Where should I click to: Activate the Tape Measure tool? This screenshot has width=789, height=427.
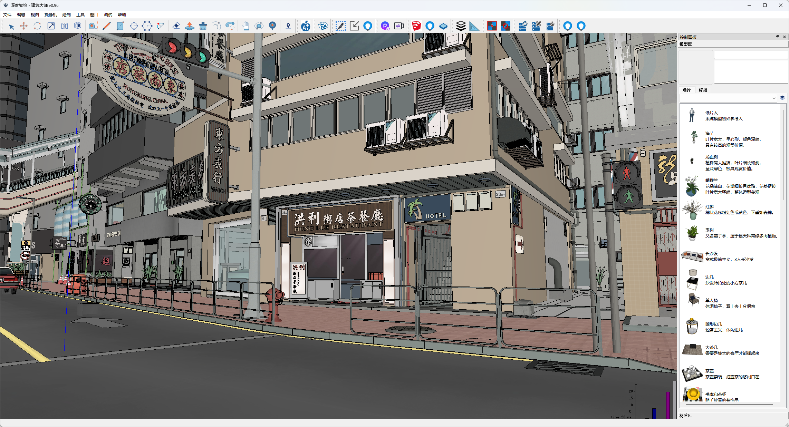click(92, 26)
